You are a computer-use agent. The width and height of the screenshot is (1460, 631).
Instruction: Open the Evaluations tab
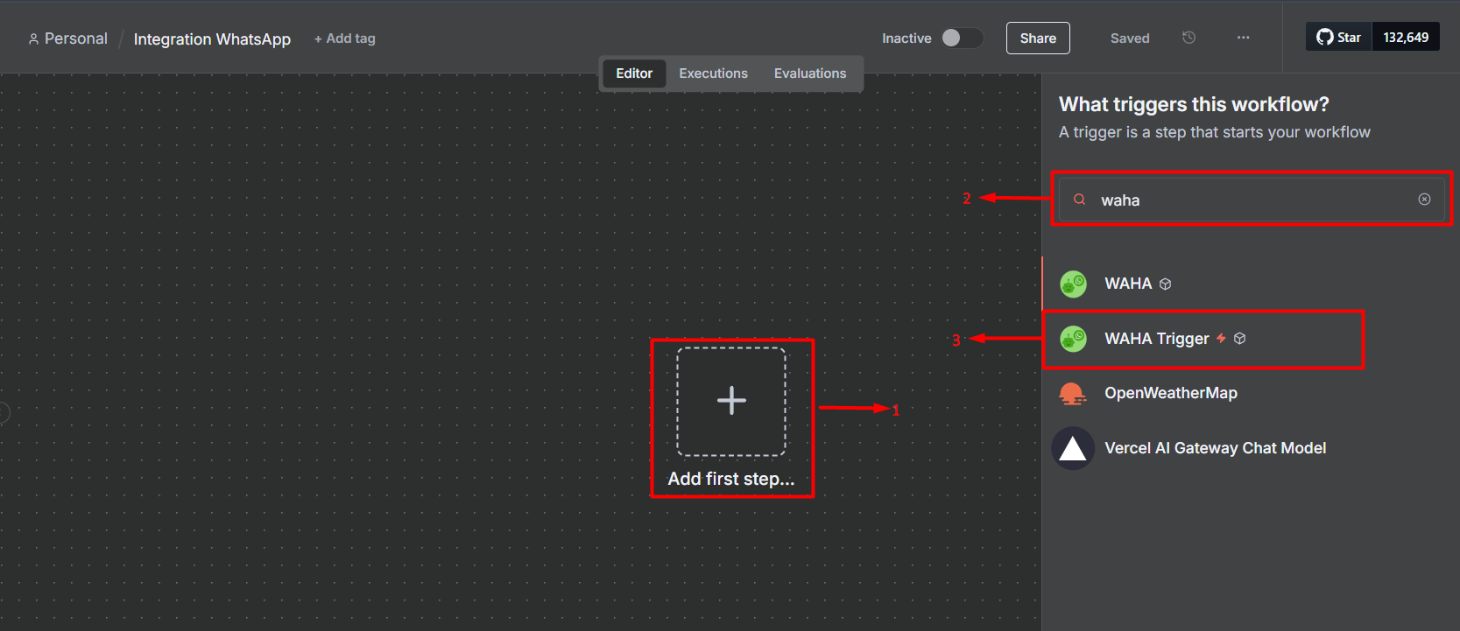tap(810, 74)
